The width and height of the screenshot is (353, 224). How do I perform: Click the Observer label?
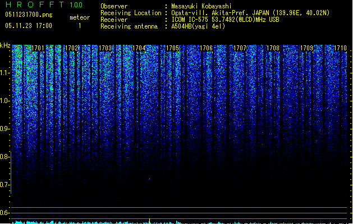click(114, 6)
